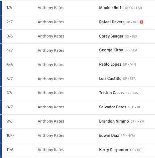Open Edwin Diaz player profile

pos(109,135)
